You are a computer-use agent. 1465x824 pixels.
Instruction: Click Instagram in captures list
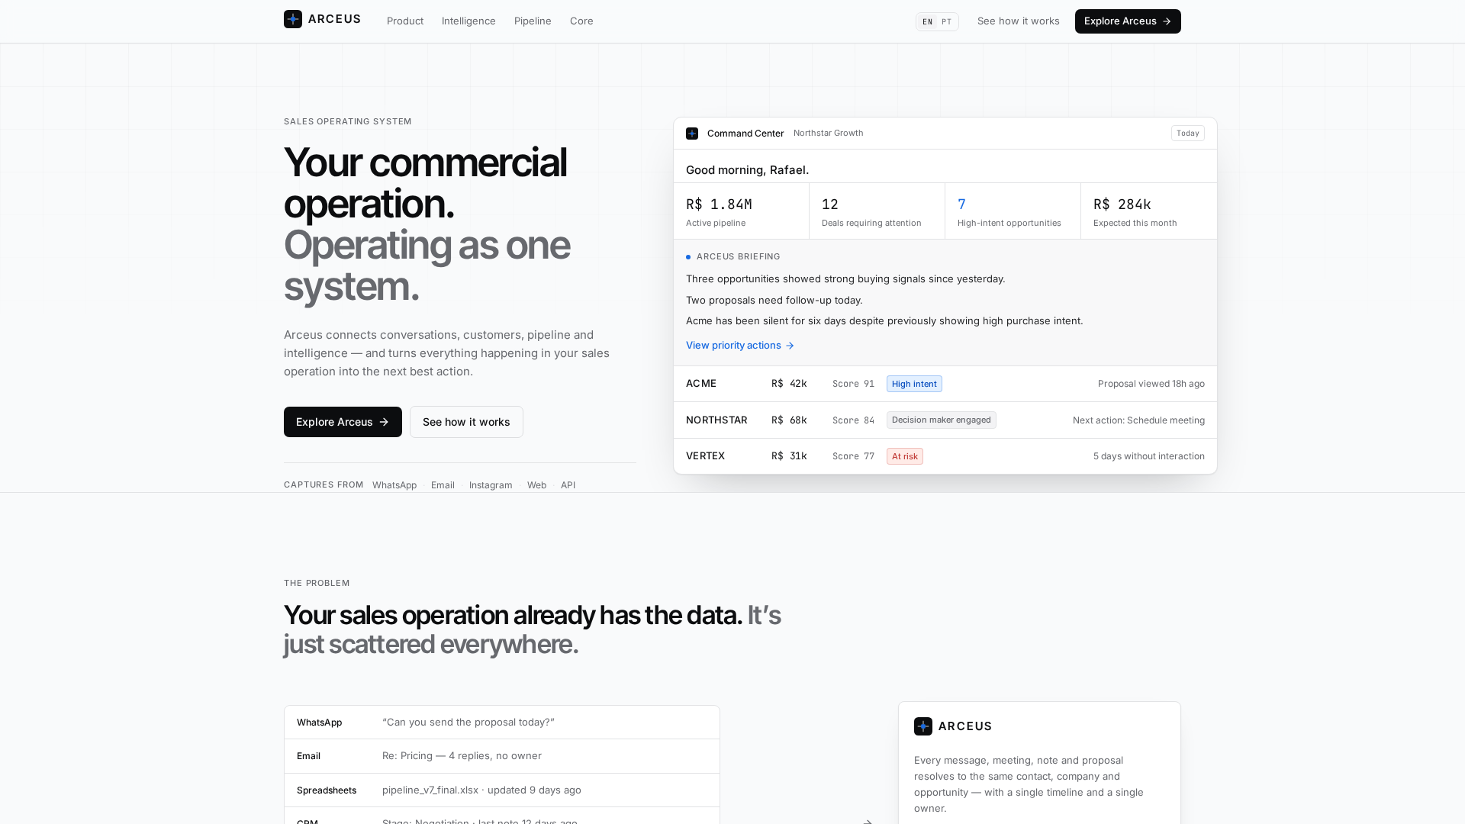[491, 485]
